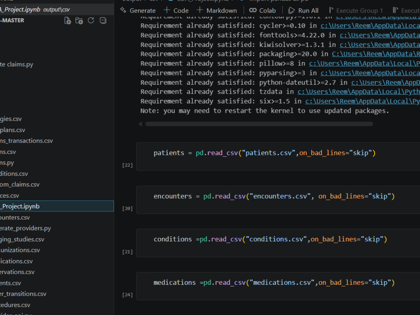Open 'unizations.csv' in explorer
The image size is (420, 315).
tap(20, 250)
